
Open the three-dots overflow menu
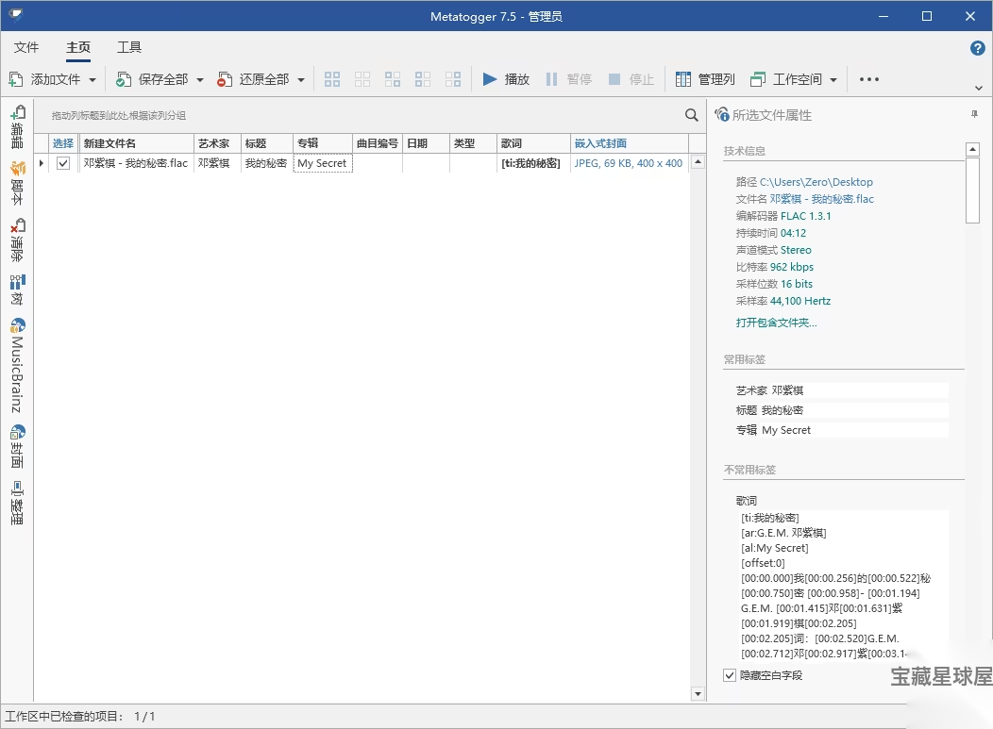point(868,79)
